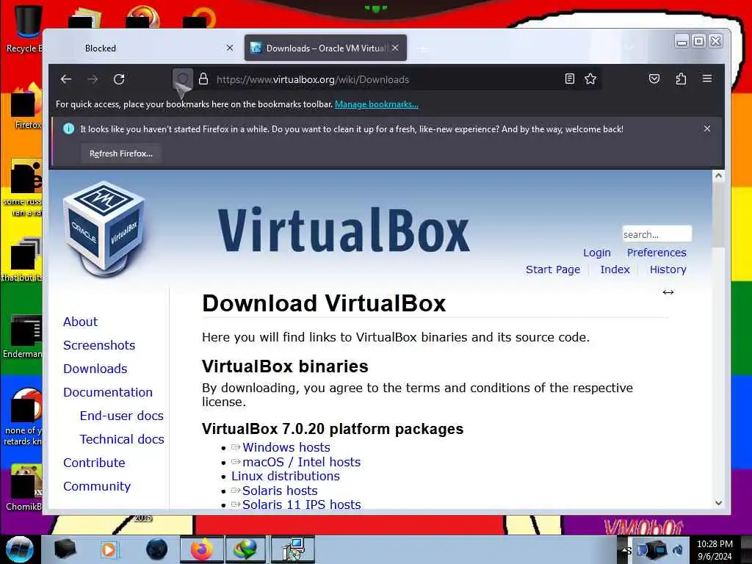Open Downloads in the sidebar

point(95,369)
